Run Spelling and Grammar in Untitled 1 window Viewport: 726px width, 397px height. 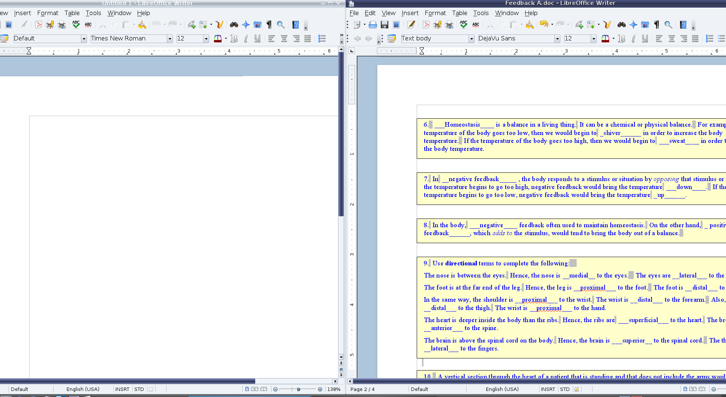pos(76,25)
